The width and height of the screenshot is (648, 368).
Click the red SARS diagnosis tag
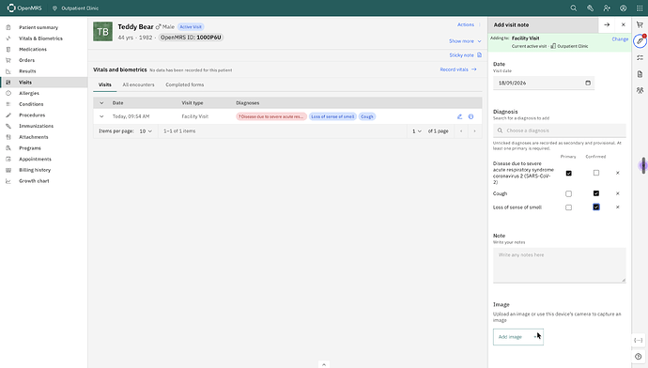pos(271,116)
